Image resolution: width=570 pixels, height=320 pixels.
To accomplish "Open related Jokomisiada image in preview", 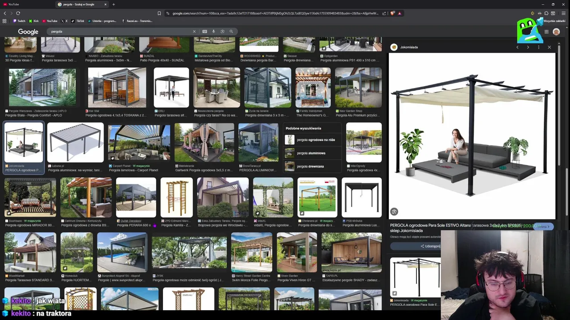I will [415, 277].
